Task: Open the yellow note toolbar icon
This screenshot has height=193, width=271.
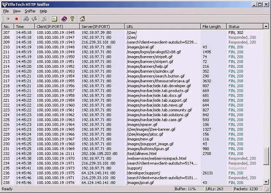Action: 54,19
